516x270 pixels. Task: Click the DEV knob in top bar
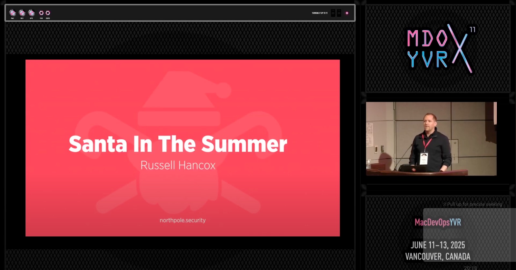point(22,13)
